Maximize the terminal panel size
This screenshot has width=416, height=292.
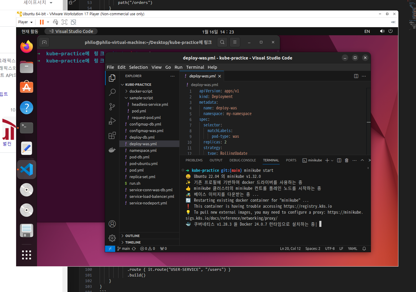click(362, 160)
